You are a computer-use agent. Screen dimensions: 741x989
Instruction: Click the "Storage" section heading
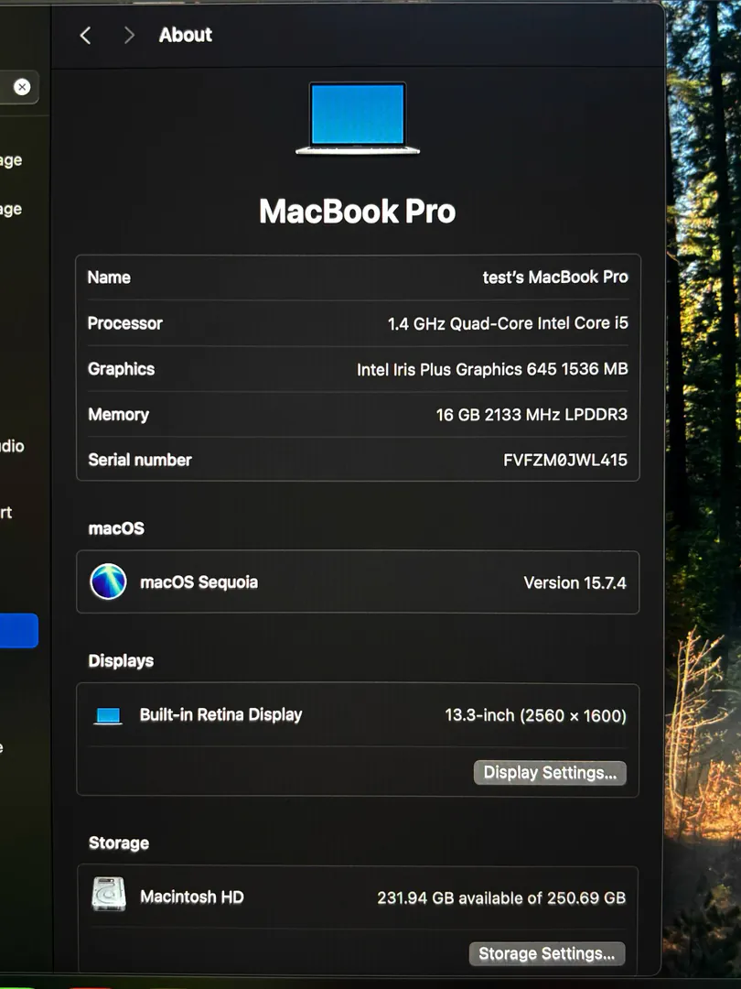pos(118,842)
